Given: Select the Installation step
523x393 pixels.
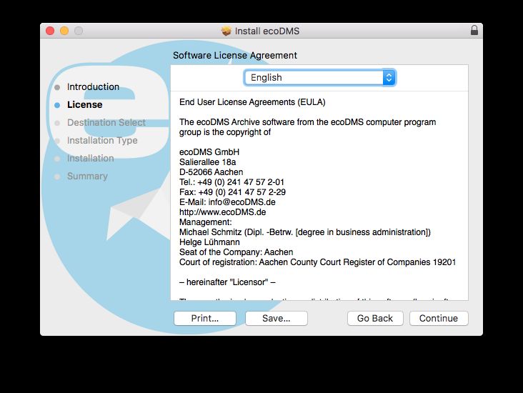Looking at the screenshot, I should [x=91, y=158].
